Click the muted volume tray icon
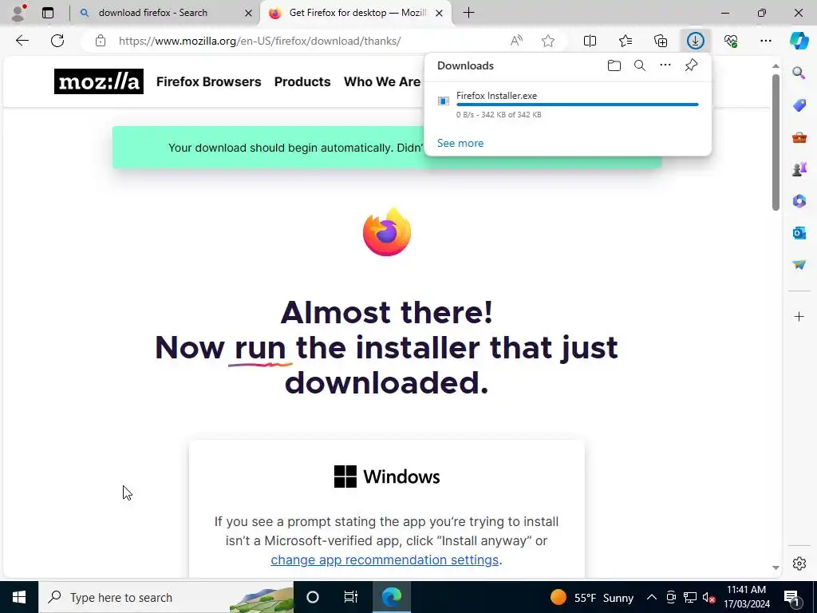Screen dimensions: 817x613 [708, 597]
